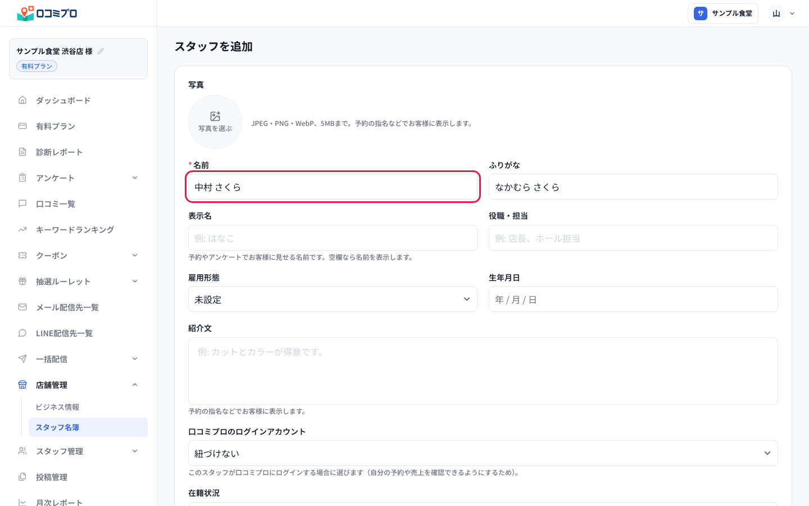Image resolution: width=809 pixels, height=506 pixels.
Task: Expand the 抽選ルーレット submenu chevron
Action: pos(135,281)
